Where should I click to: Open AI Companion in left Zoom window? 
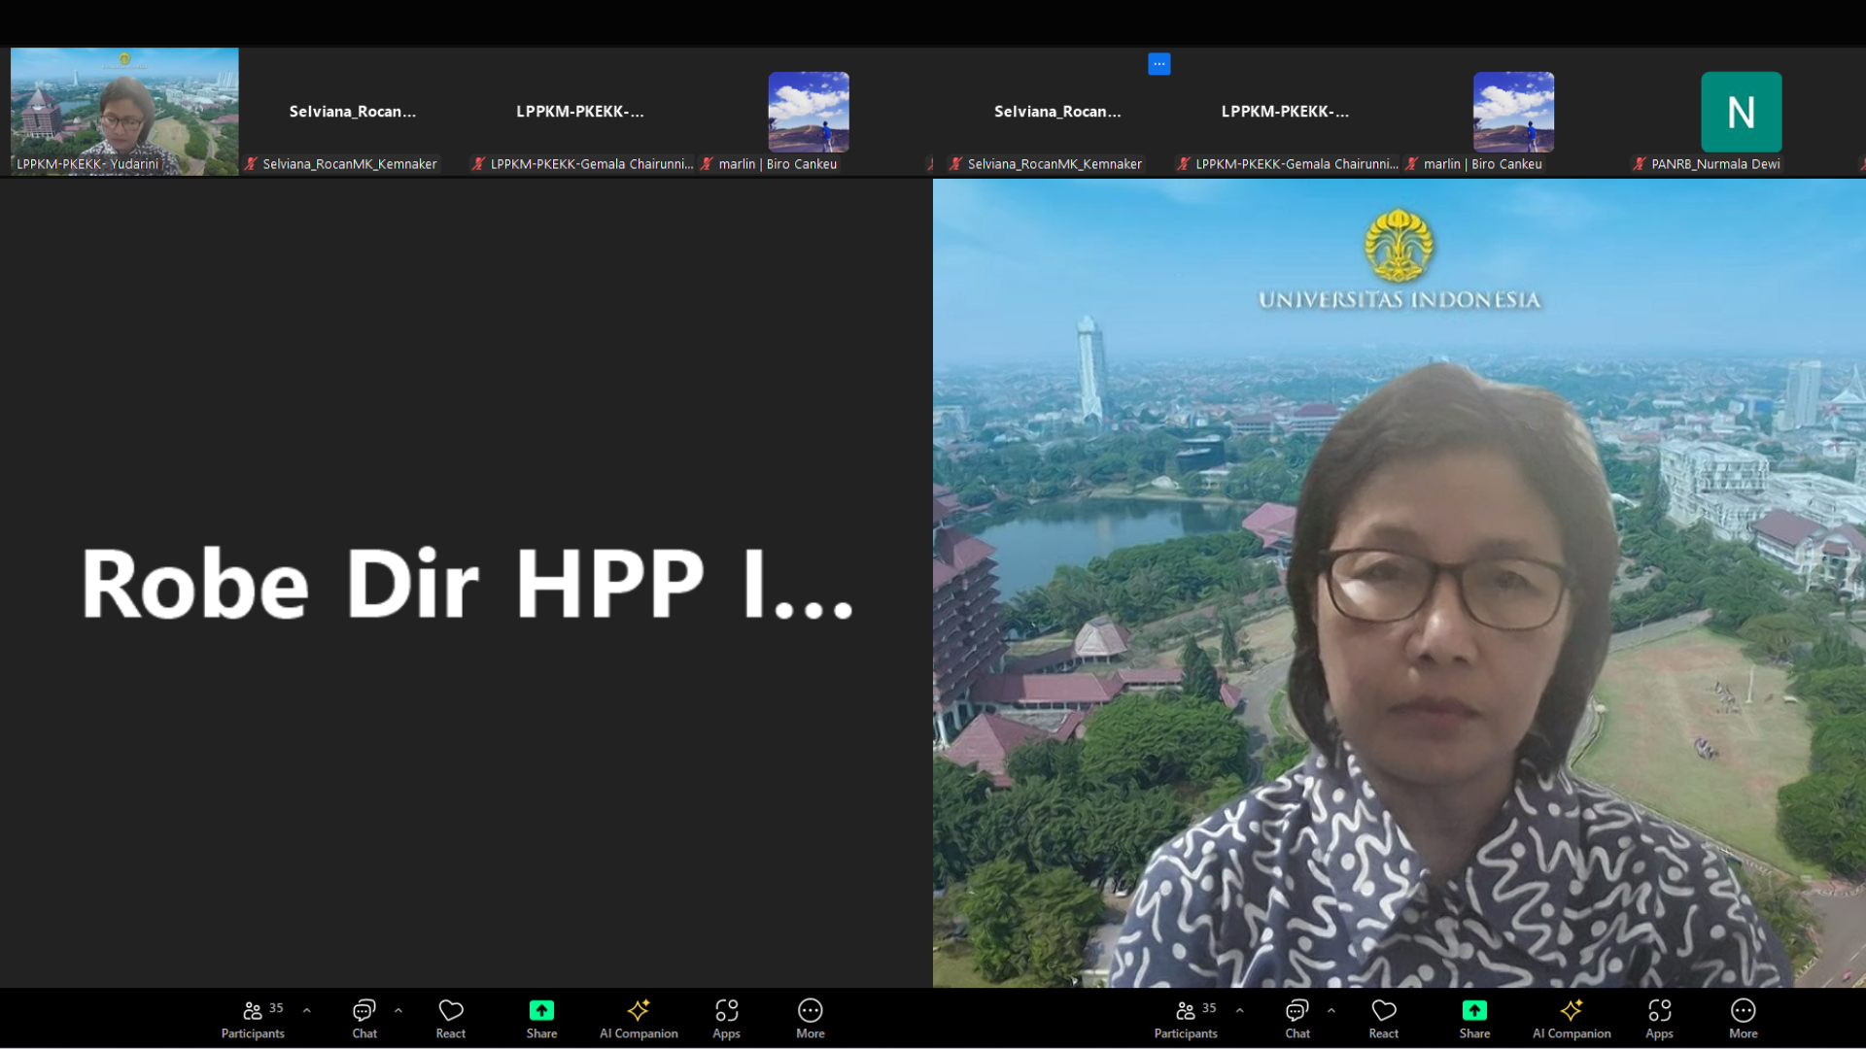point(639,1019)
